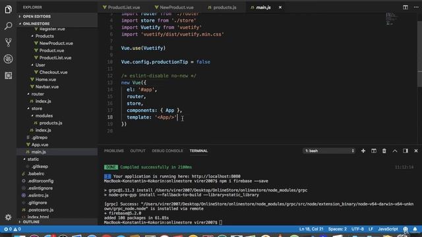Open the Search view icon
The image size is (422, 237).
[8, 26]
